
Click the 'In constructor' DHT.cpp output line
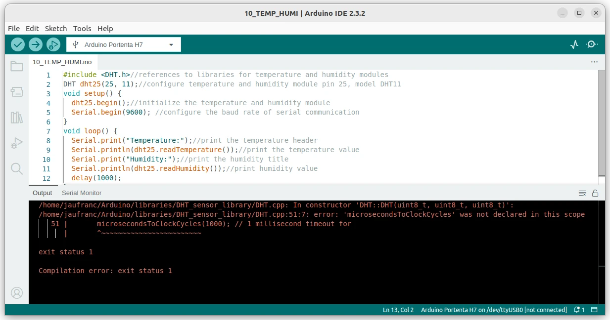(277, 205)
